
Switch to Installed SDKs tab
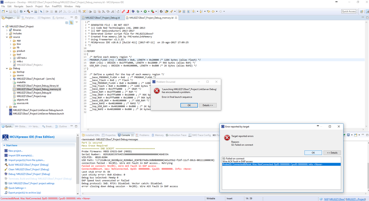tap(90, 135)
